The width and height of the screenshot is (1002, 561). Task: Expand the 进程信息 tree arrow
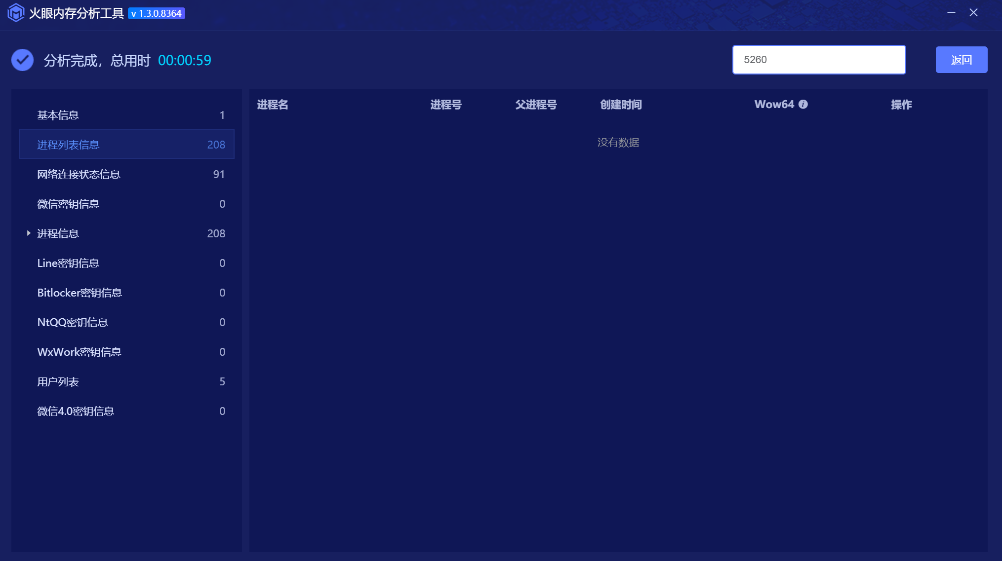point(29,233)
